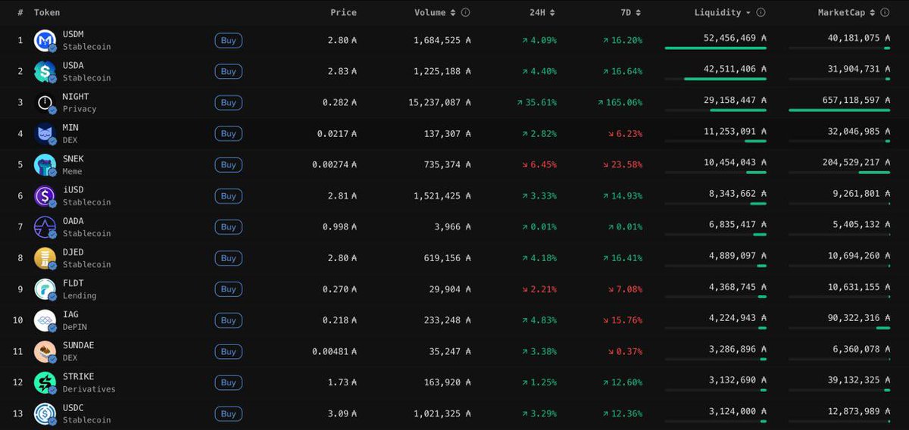Sort the table by 7D change
909x430 pixels.
pyautogui.click(x=629, y=13)
